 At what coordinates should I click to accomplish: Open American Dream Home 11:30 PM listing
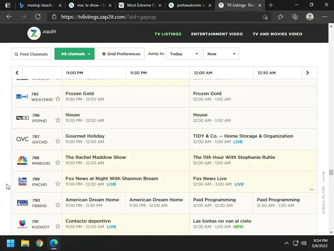[158, 203]
